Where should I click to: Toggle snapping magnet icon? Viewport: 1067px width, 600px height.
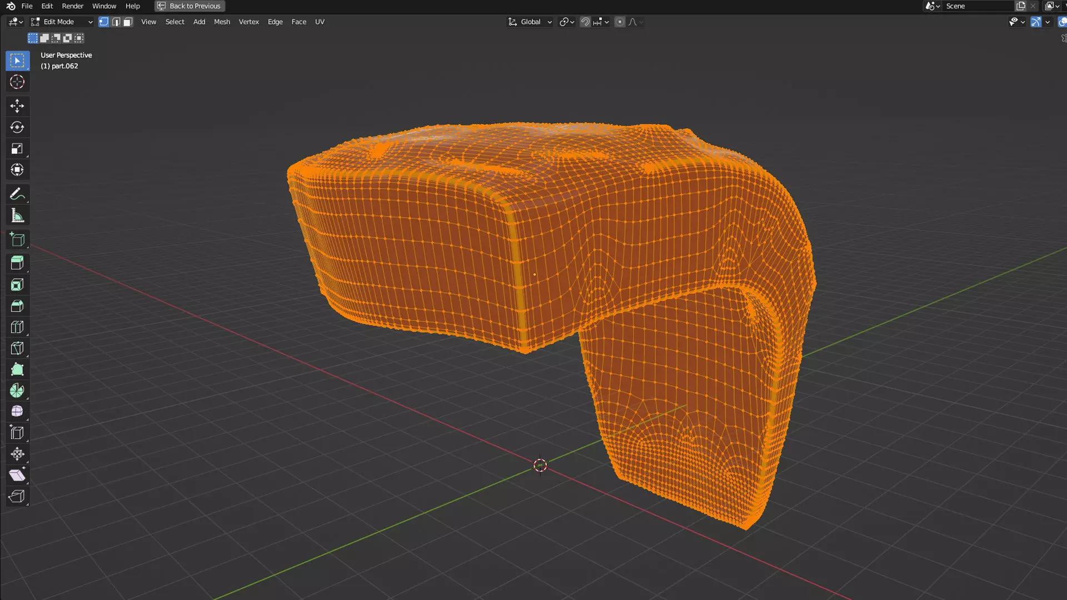(585, 22)
